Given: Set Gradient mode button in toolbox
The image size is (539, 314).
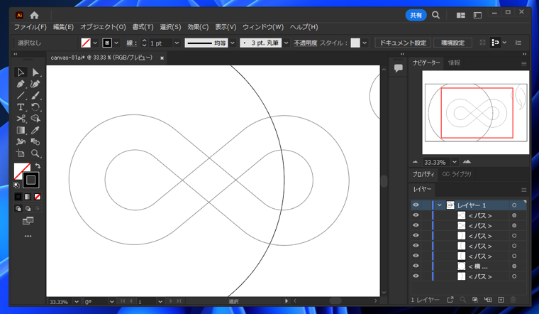Looking at the screenshot, I should tap(28, 197).
